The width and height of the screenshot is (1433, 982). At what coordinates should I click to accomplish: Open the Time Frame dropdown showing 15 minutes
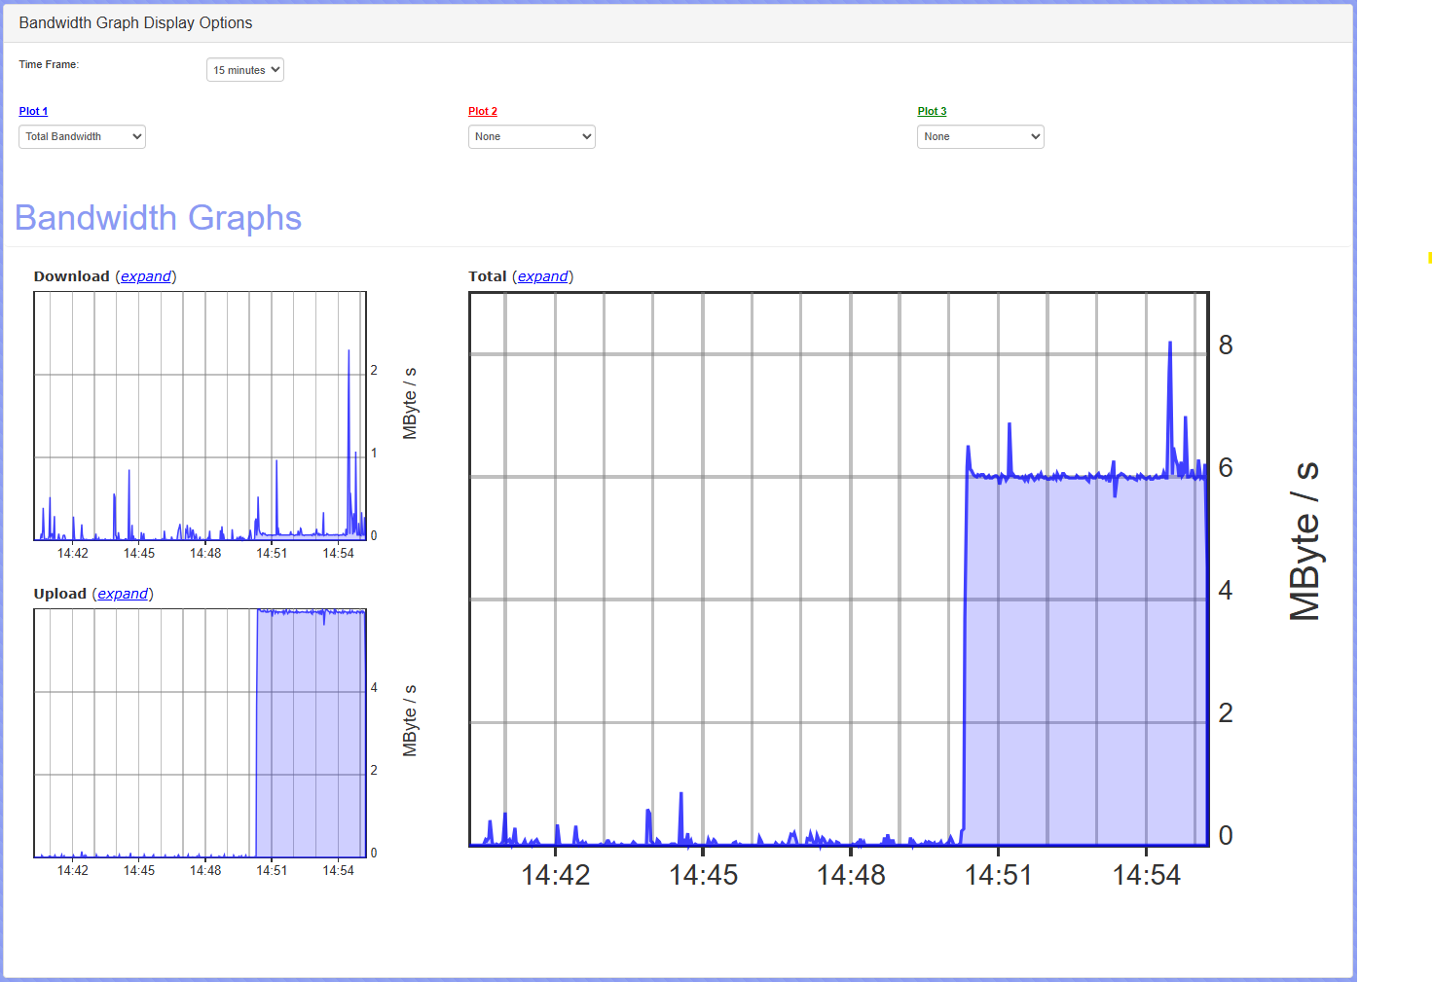point(244,70)
